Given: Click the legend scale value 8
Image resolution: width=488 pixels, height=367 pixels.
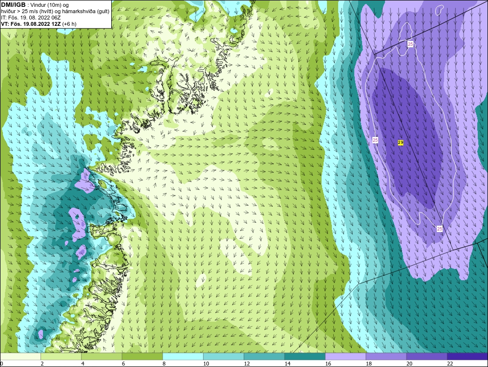Looking at the screenshot, I should click(164, 364).
